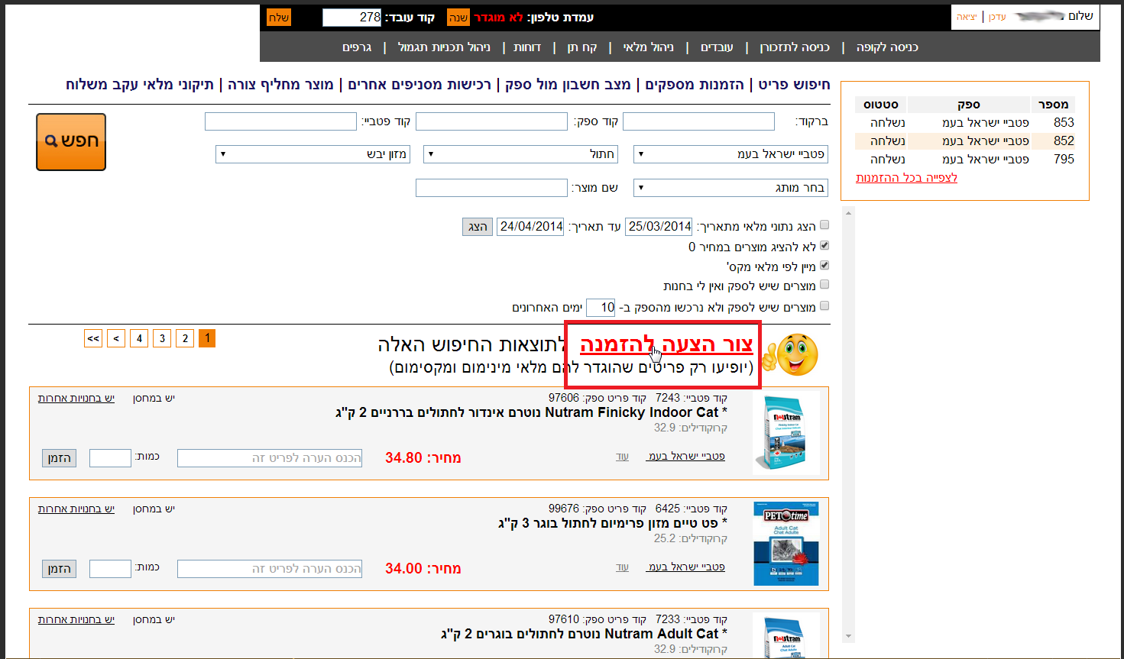Image resolution: width=1124 pixels, height=659 pixels.
Task: Go to next results page arrow
Action: [x=116, y=338]
